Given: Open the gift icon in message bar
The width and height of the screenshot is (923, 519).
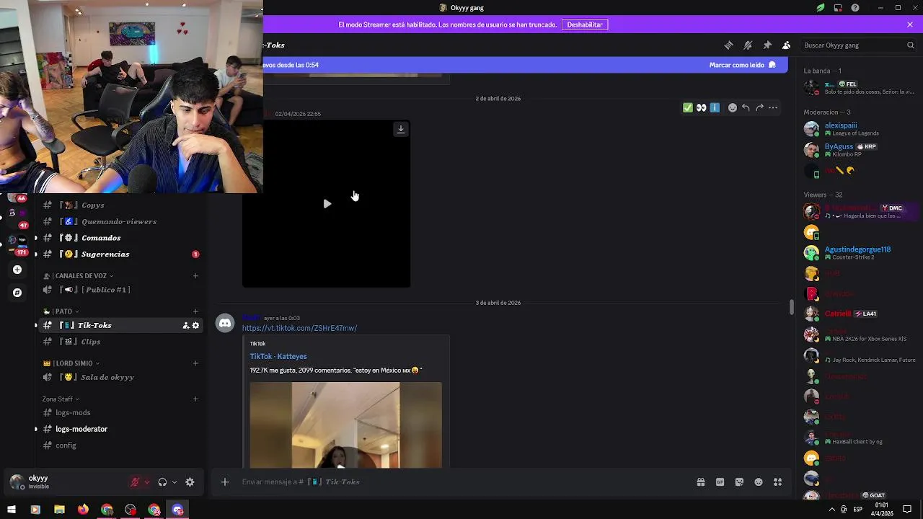Looking at the screenshot, I should pos(700,482).
